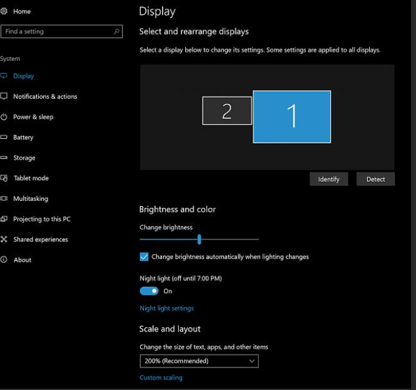Open the Battery icon in sidebar
Viewport: 416px width, 390px height.
(4, 137)
